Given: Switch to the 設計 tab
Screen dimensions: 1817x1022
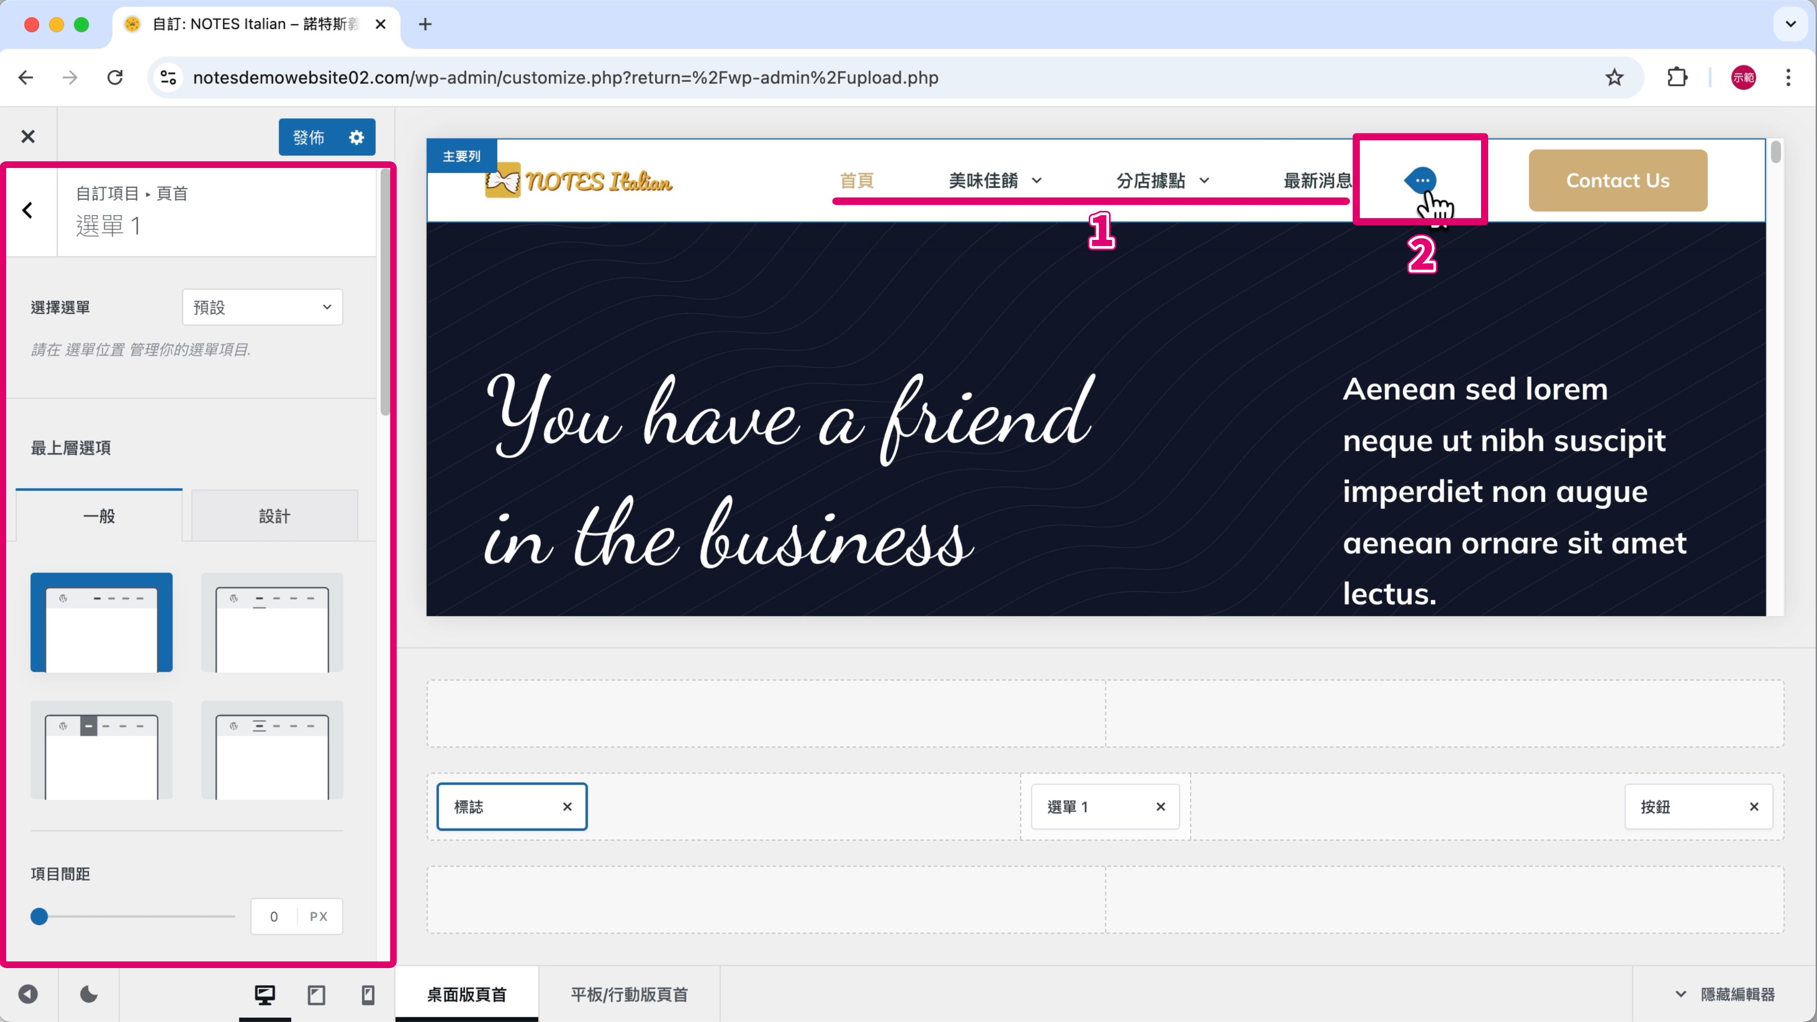Looking at the screenshot, I should [x=274, y=516].
